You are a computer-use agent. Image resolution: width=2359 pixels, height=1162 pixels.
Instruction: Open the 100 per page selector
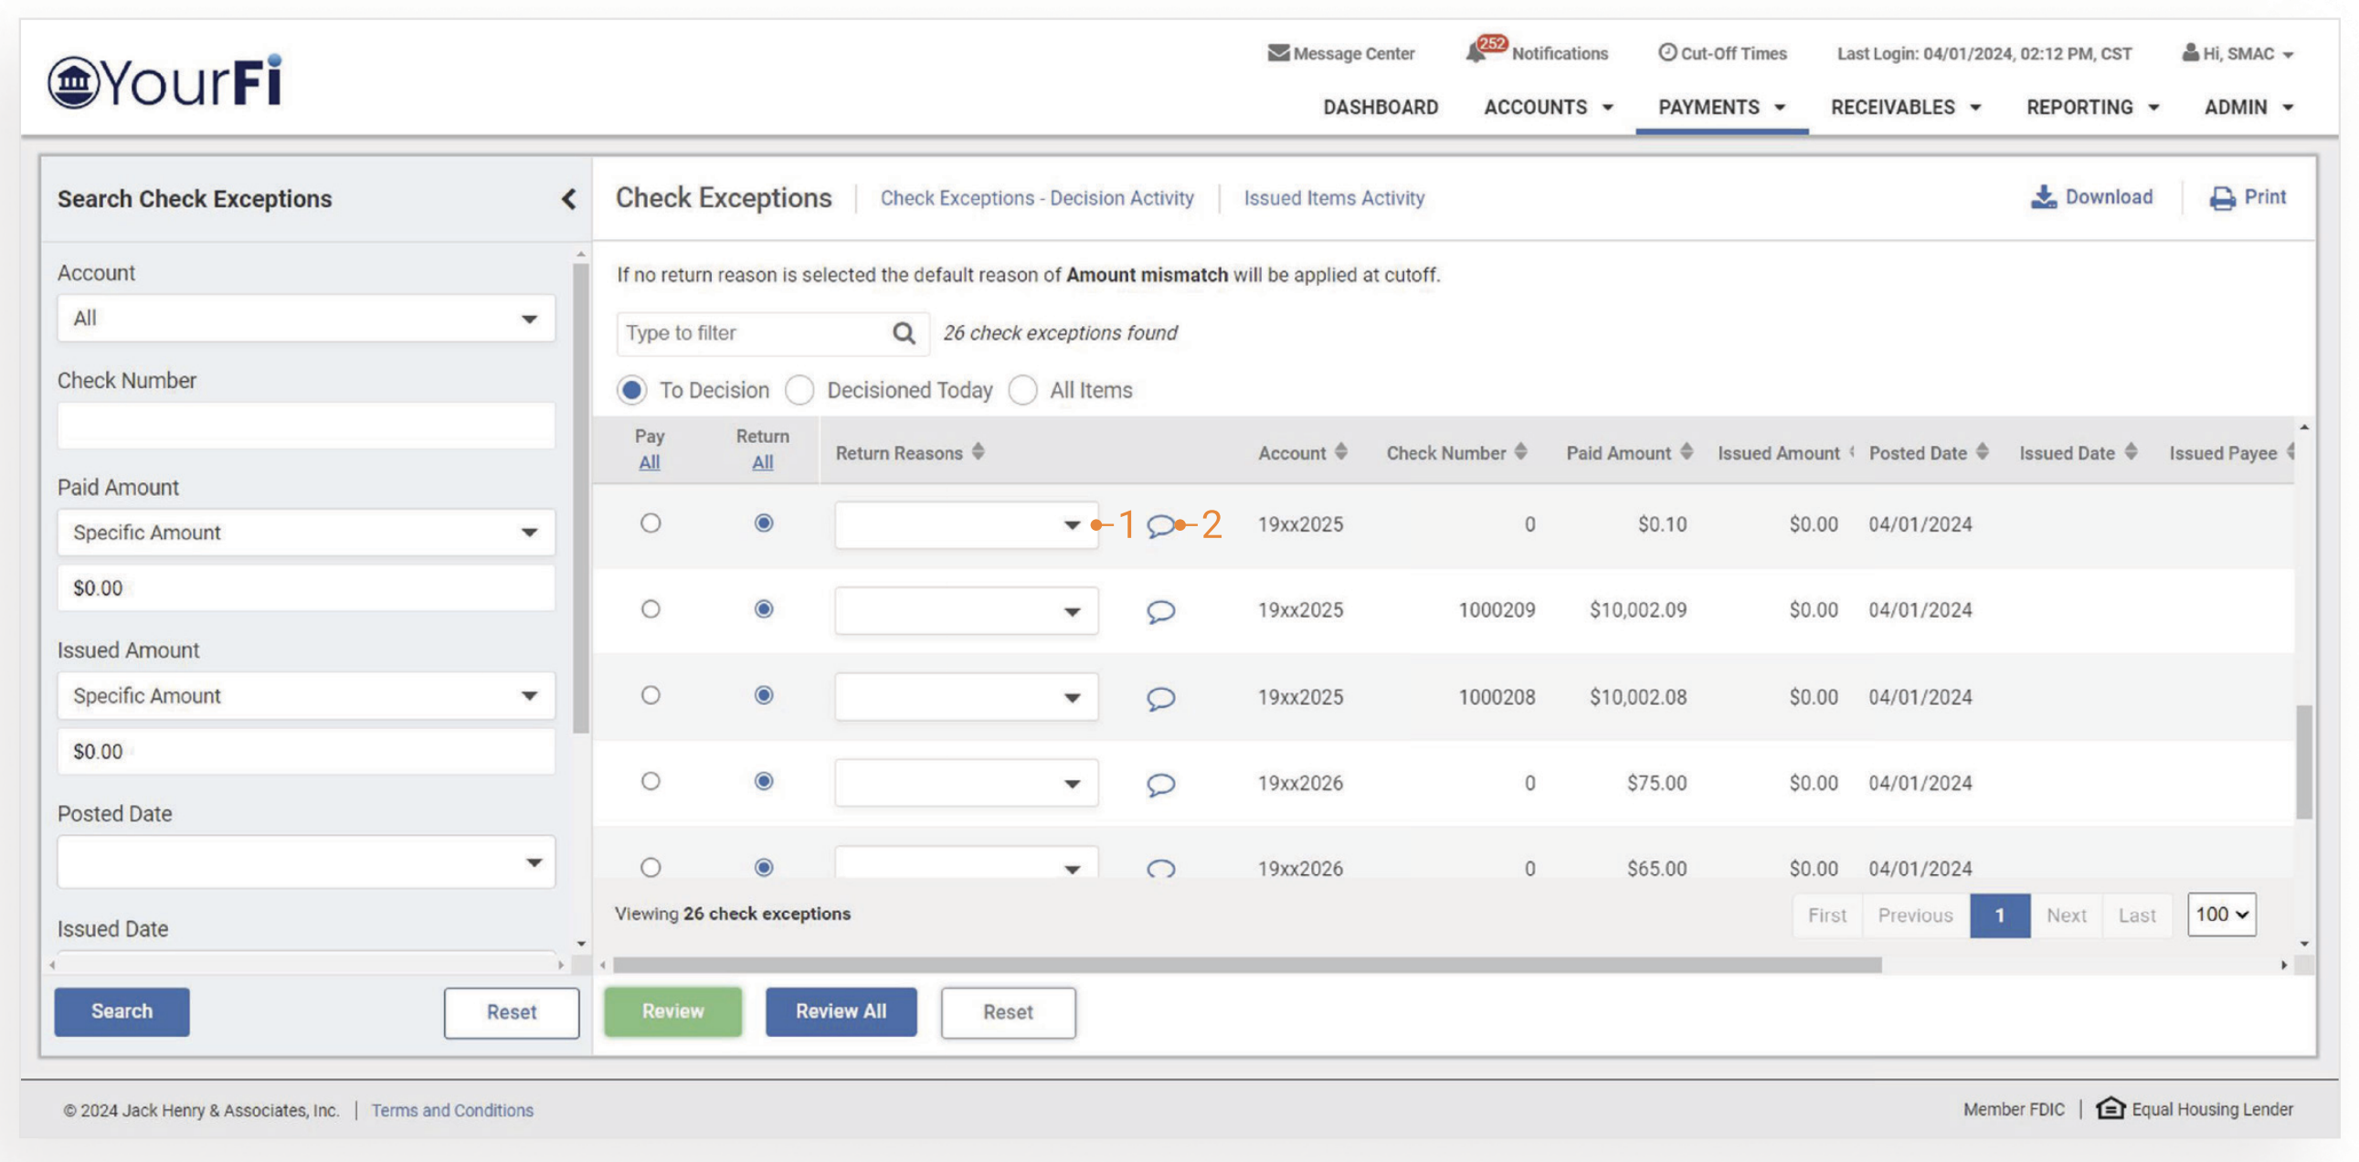point(2221,914)
